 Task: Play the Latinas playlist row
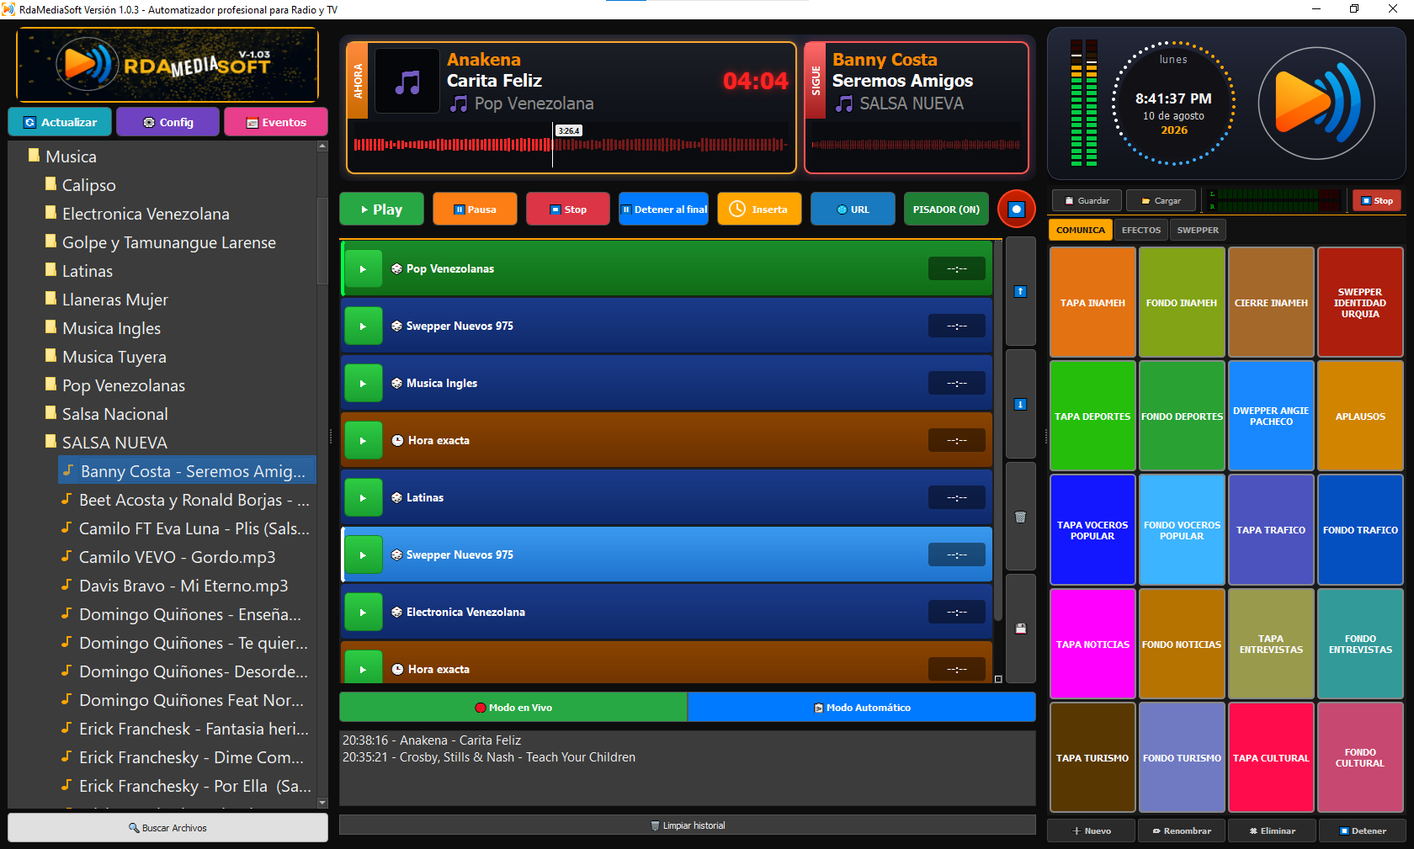point(363,498)
